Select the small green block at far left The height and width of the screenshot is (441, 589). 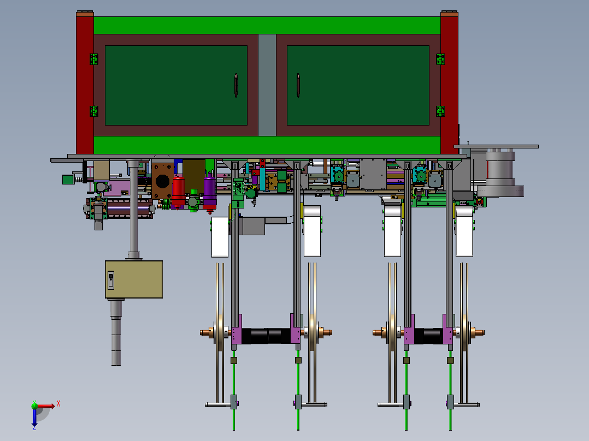(68, 180)
